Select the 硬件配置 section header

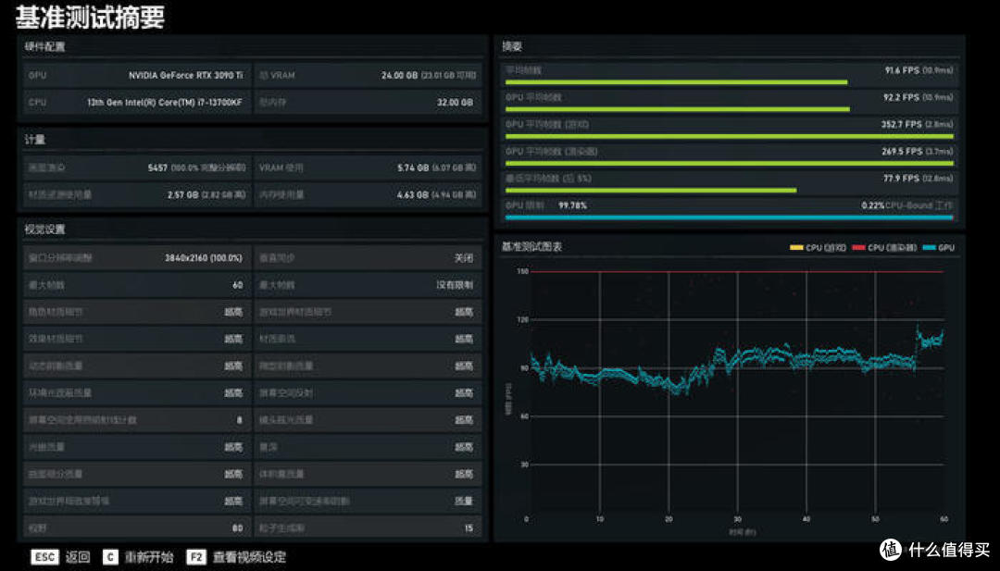point(44,46)
